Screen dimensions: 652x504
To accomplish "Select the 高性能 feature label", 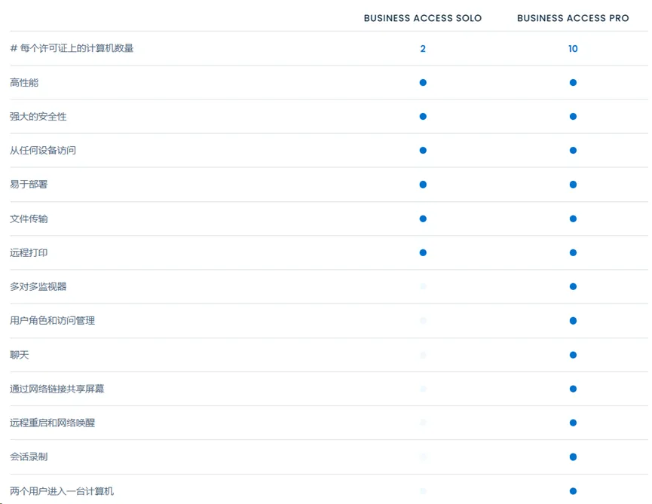I will 24,83.
